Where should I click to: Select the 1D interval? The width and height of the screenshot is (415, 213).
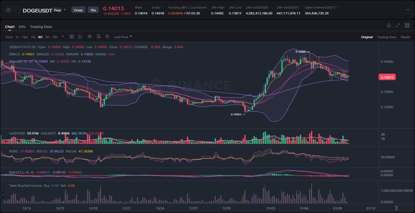coord(47,37)
